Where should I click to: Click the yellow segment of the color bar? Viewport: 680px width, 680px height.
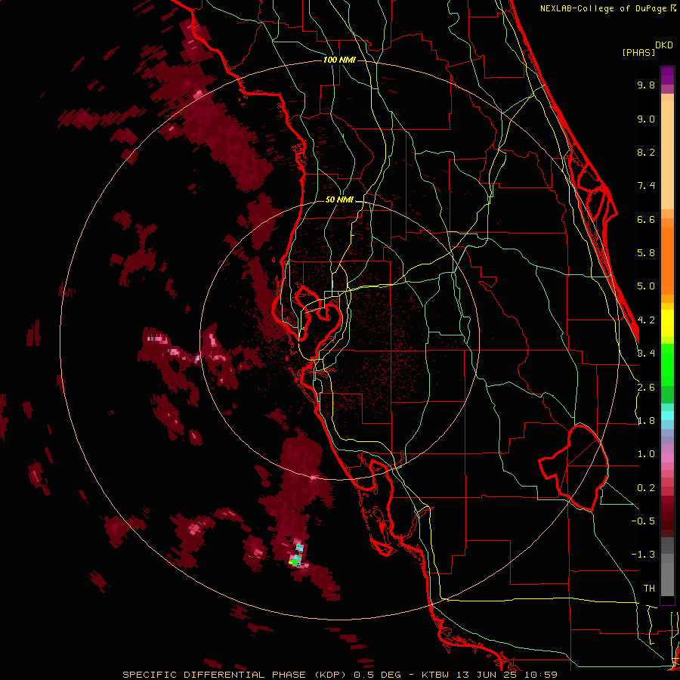coord(667,323)
